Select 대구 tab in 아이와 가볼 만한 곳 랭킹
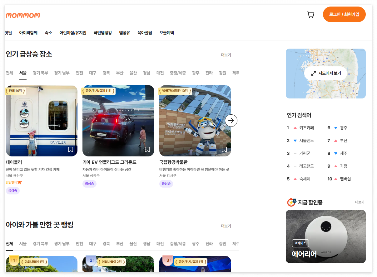Screen dimensions: 377x277 93,244
